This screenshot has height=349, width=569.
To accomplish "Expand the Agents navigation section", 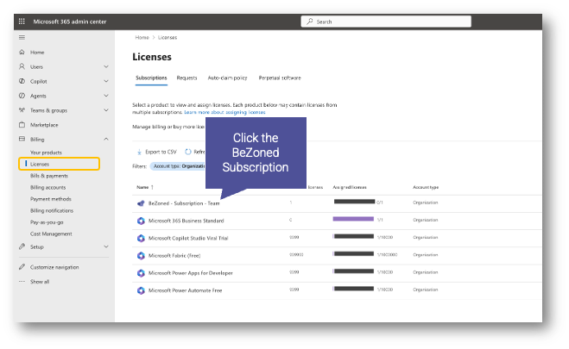I will [x=106, y=96].
